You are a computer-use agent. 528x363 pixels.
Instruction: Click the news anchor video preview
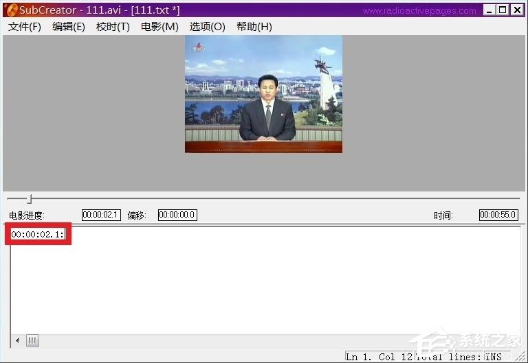(x=263, y=94)
